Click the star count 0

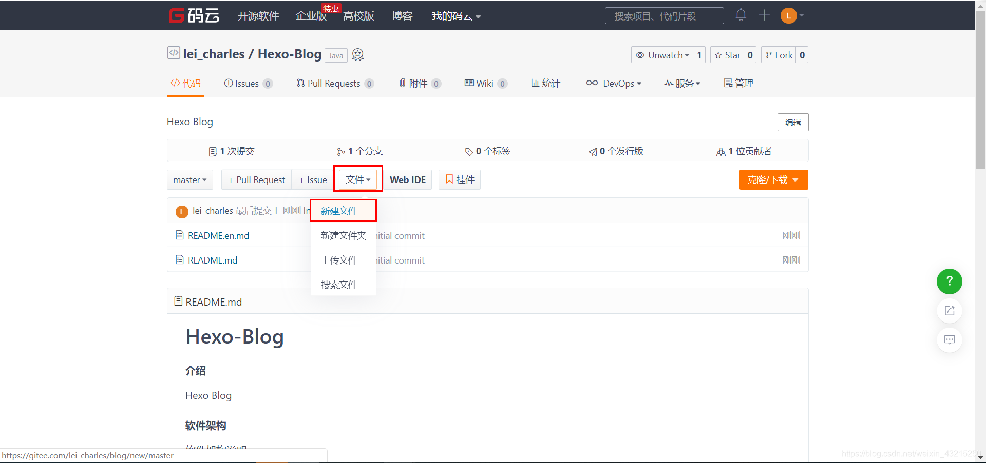tap(750, 55)
